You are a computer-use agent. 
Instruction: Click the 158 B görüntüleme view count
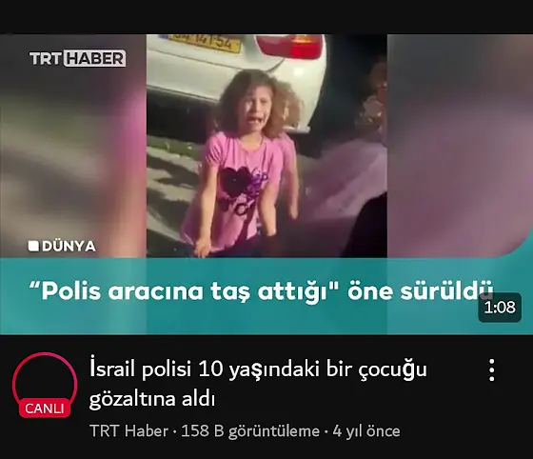tap(250, 431)
